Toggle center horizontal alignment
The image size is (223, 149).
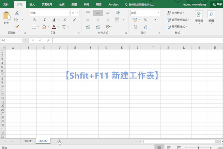tap(98, 20)
